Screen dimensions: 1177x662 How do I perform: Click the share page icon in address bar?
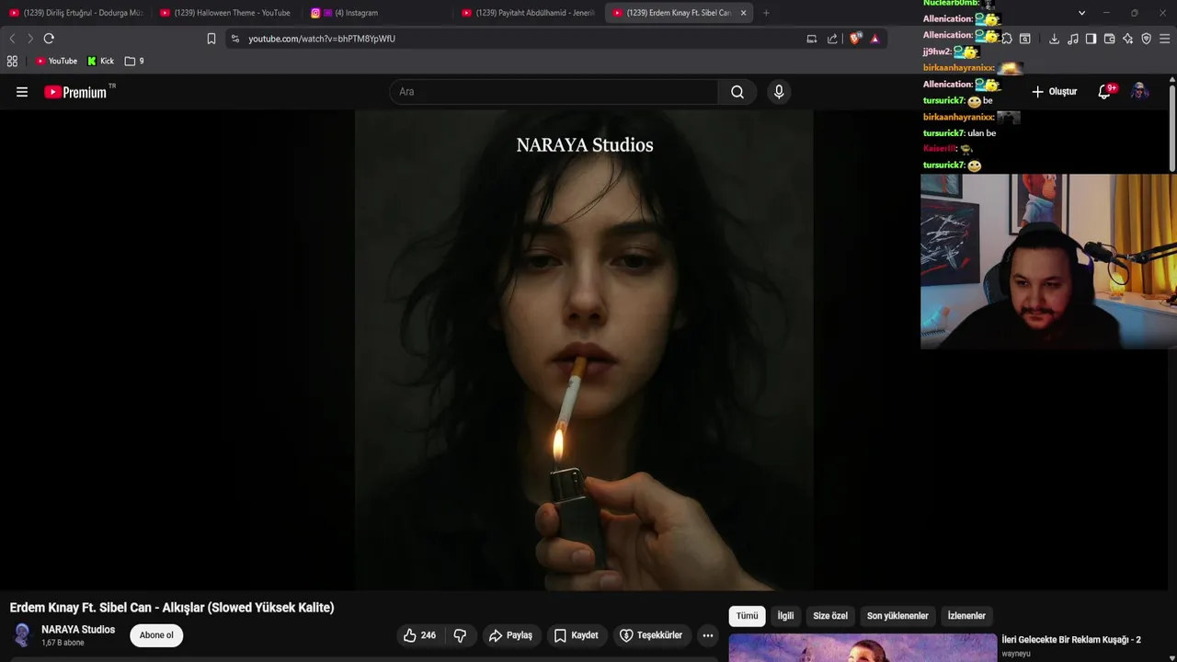(832, 39)
